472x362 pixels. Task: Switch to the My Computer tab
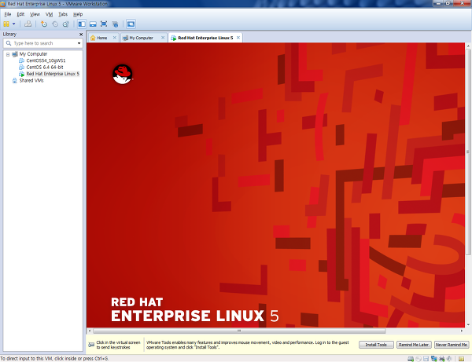point(141,38)
